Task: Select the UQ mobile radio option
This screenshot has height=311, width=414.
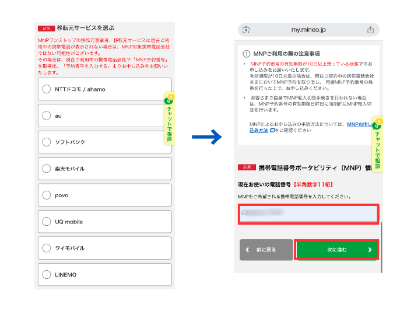Action: click(x=104, y=221)
